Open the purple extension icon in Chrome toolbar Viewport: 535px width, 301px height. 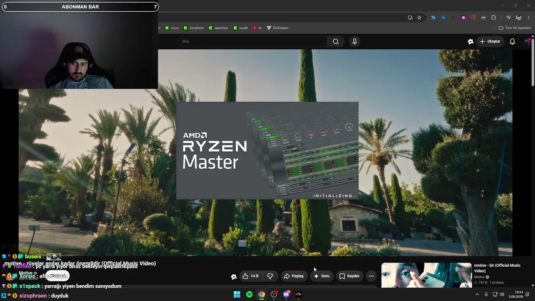(x=463, y=18)
